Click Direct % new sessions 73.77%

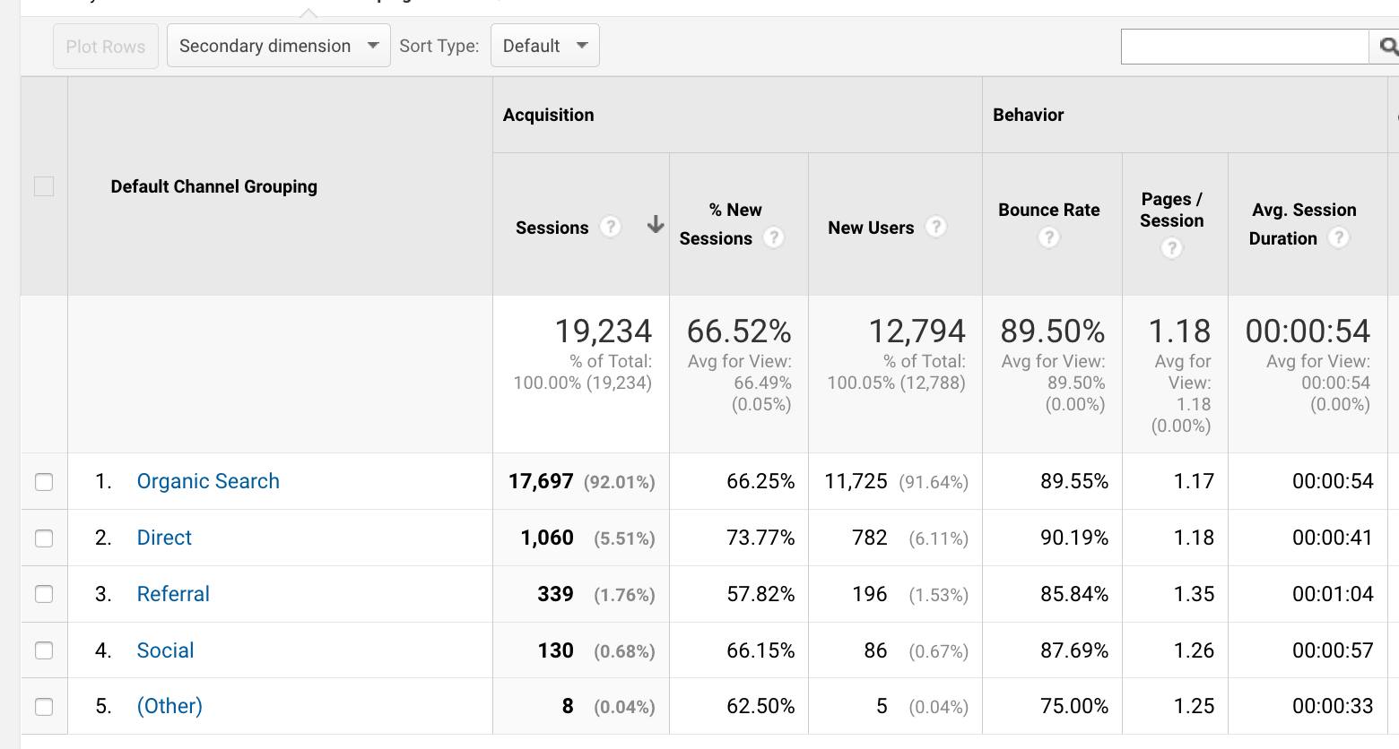(760, 538)
